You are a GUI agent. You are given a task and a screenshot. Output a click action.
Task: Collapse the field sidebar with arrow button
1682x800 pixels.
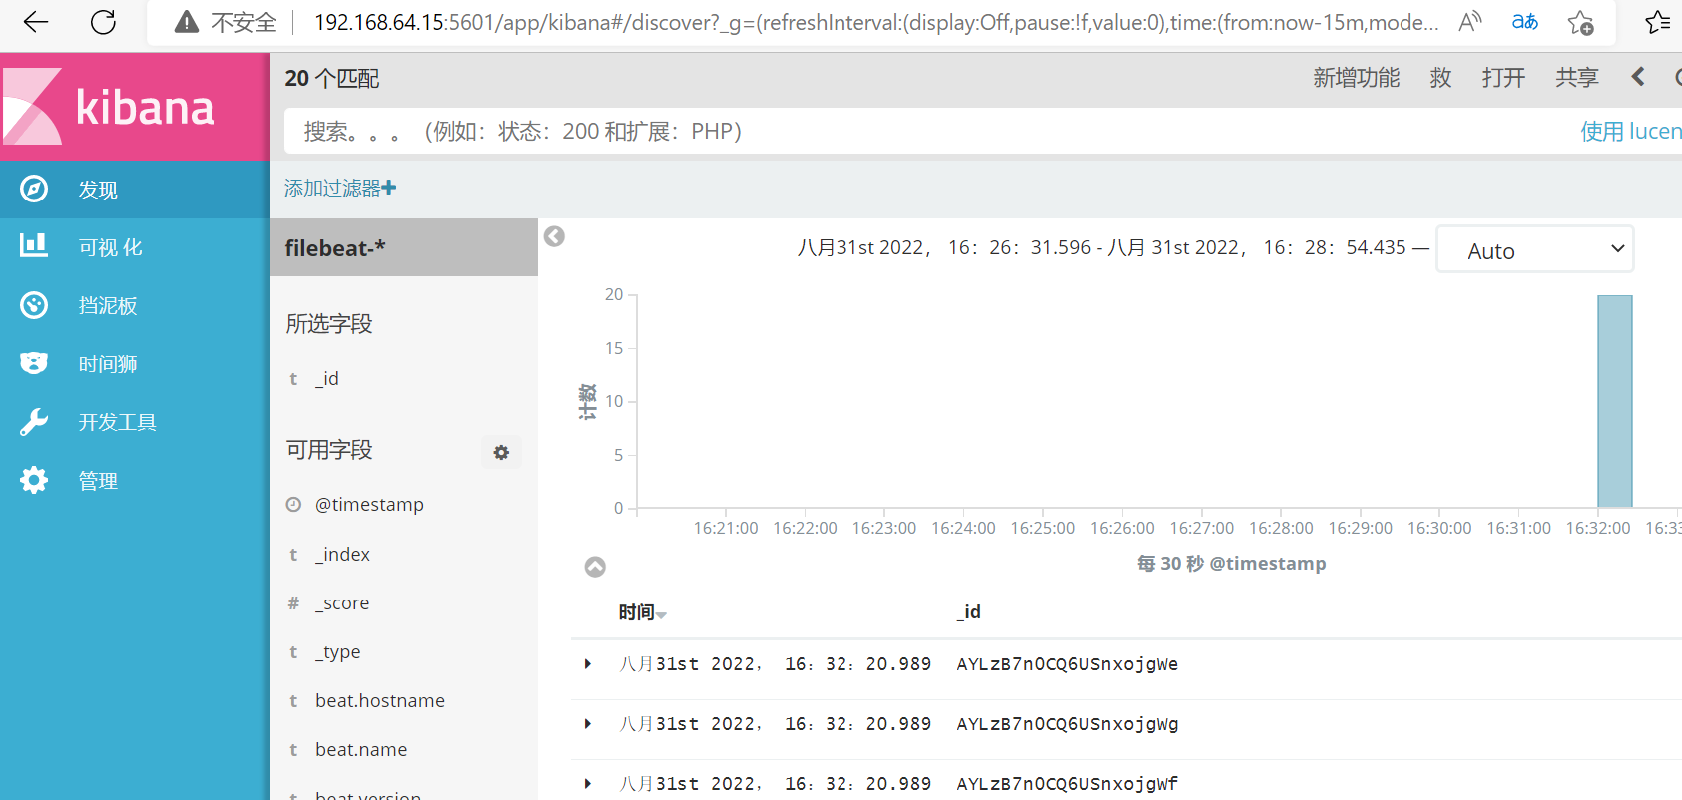coord(554,236)
